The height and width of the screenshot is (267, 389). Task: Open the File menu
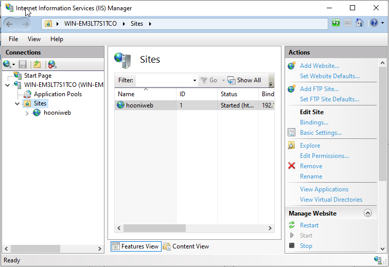(x=13, y=39)
